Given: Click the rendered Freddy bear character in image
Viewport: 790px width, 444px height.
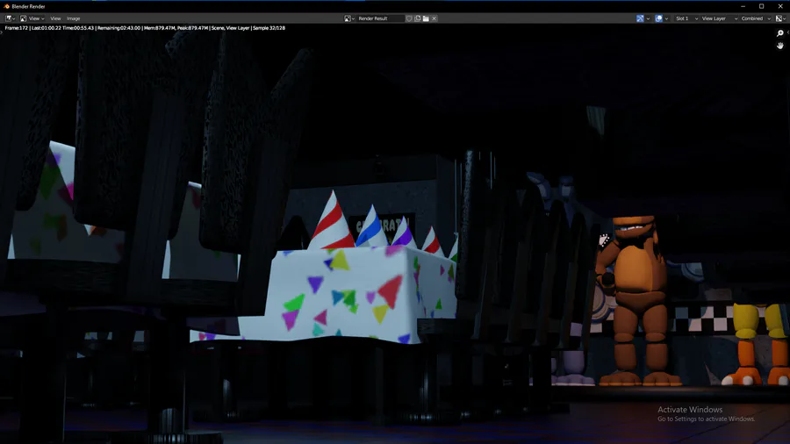Looking at the screenshot, I should tap(637, 300).
